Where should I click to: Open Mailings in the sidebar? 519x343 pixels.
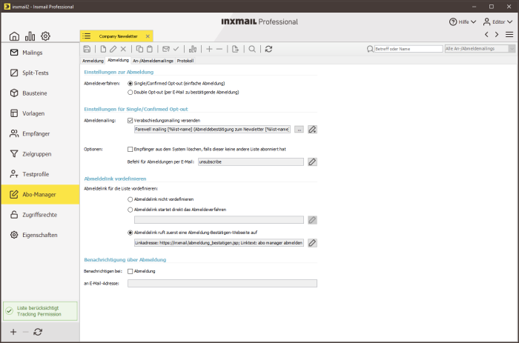click(x=40, y=53)
